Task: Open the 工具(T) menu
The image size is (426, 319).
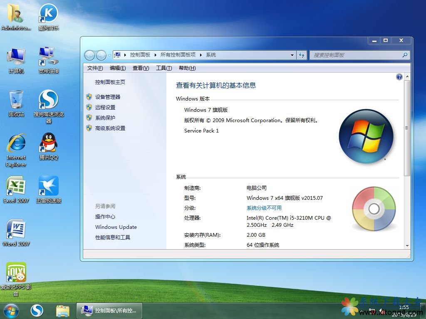Action: 164,68
